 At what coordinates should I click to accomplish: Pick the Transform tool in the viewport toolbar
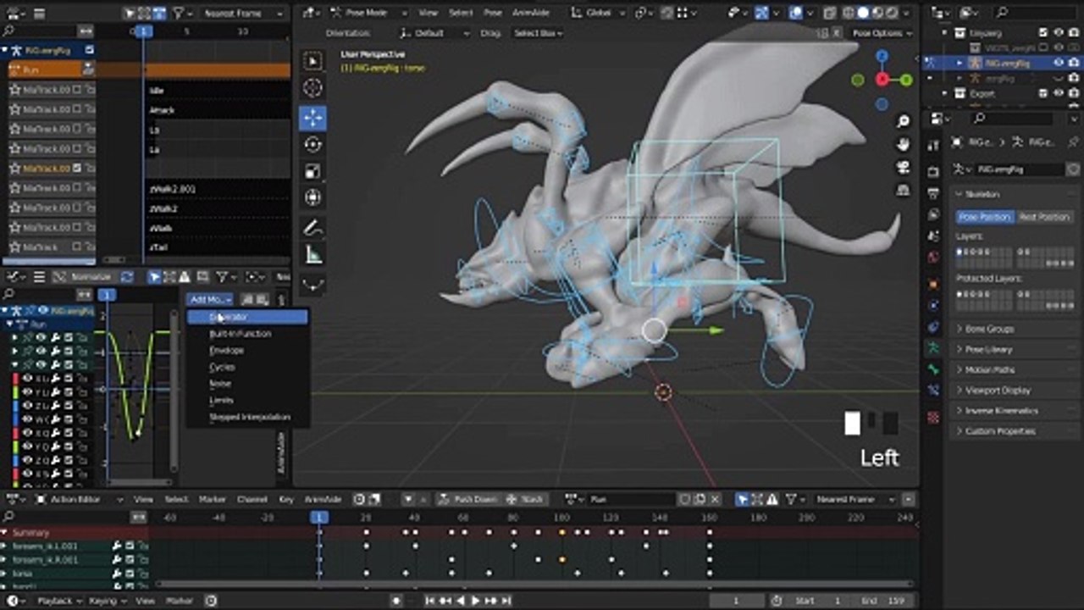click(312, 198)
